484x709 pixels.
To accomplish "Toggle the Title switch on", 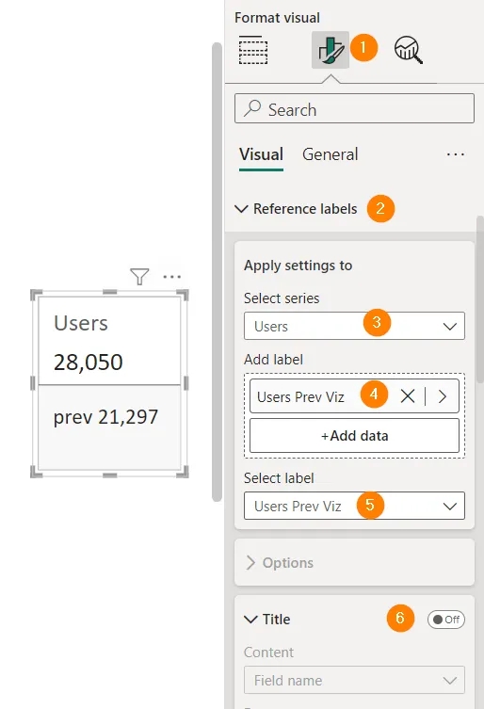I will (x=446, y=620).
